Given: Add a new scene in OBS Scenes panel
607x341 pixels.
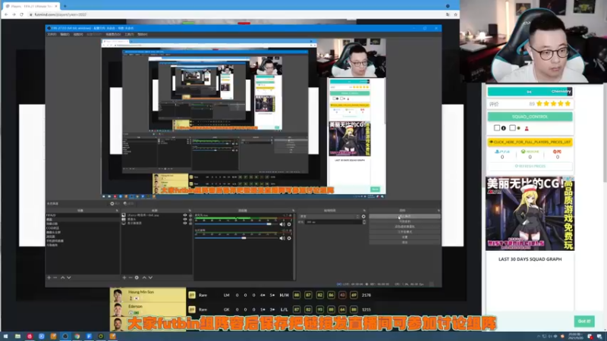Looking at the screenshot, I should coord(49,277).
